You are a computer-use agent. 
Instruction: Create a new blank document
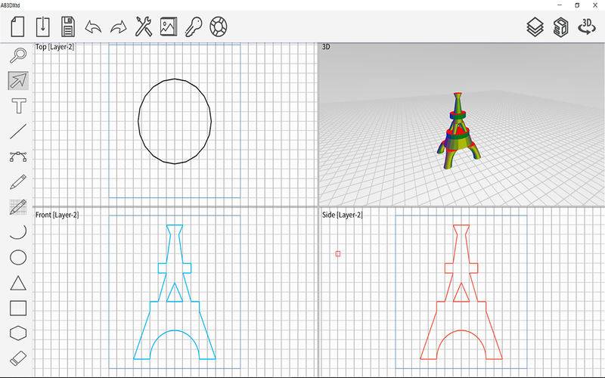[17, 26]
